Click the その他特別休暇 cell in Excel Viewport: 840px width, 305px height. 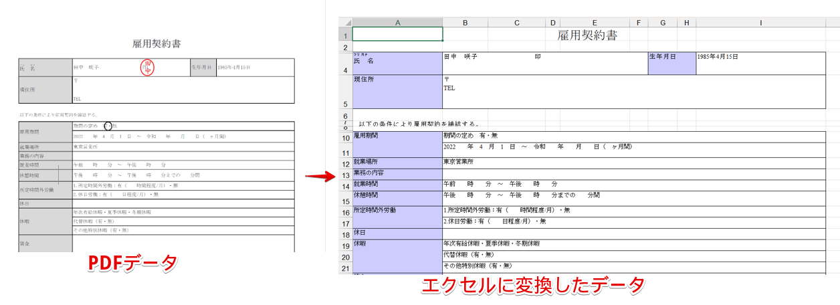pyautogui.click(x=633, y=268)
